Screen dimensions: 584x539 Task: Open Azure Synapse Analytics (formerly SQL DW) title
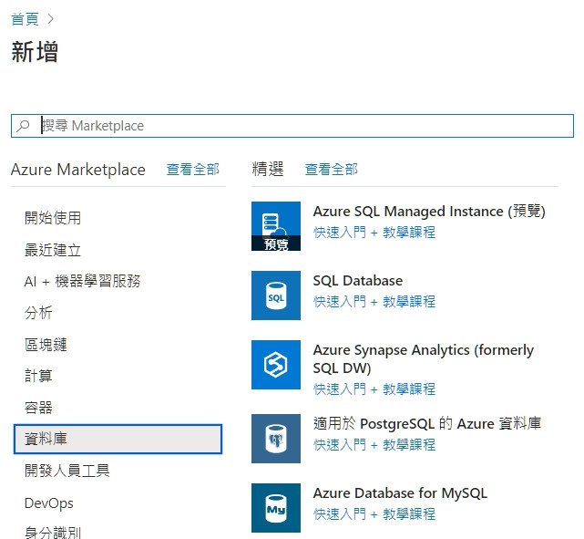coord(423,359)
